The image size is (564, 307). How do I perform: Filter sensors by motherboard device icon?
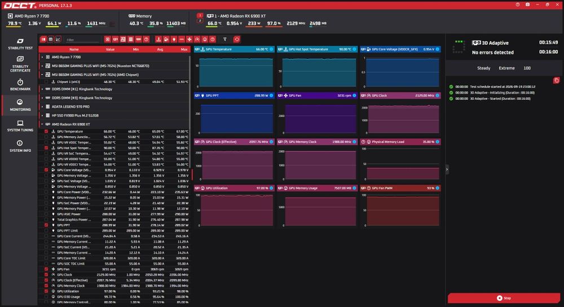pyautogui.click(x=123, y=40)
